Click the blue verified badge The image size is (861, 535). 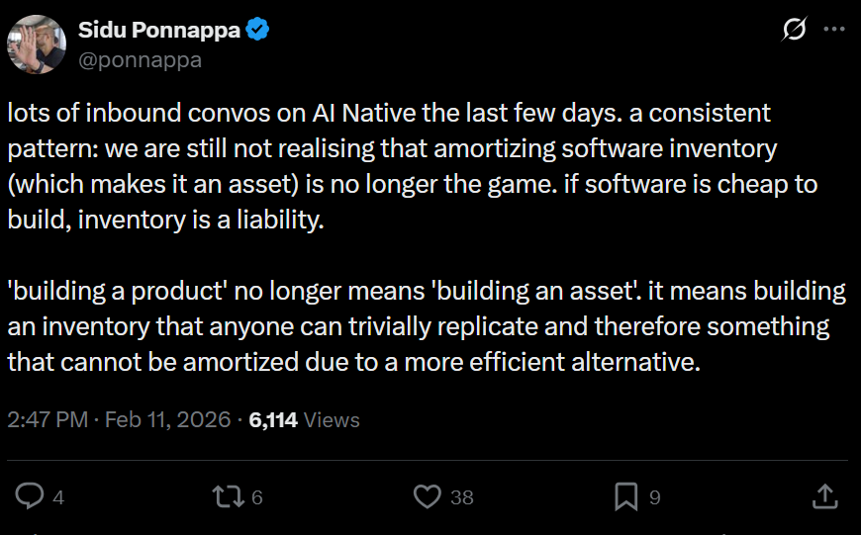258,30
